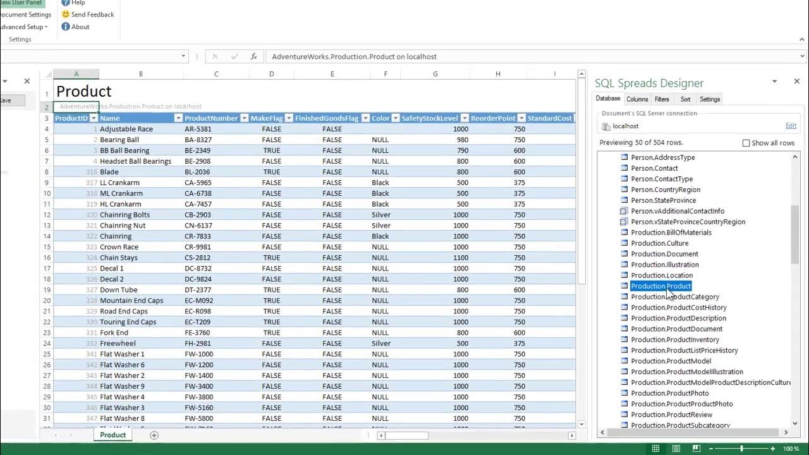This screenshot has height=455, width=809.
Task: Select the Page Layout view icon
Action: (x=676, y=447)
